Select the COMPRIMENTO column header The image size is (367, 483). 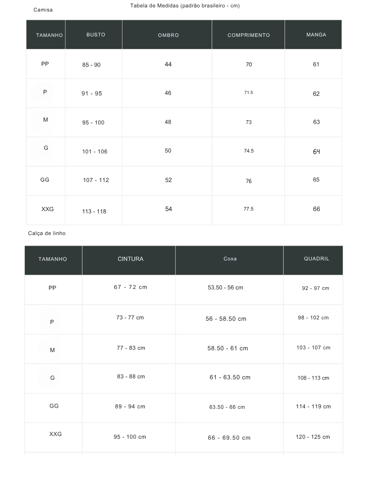[x=249, y=35]
